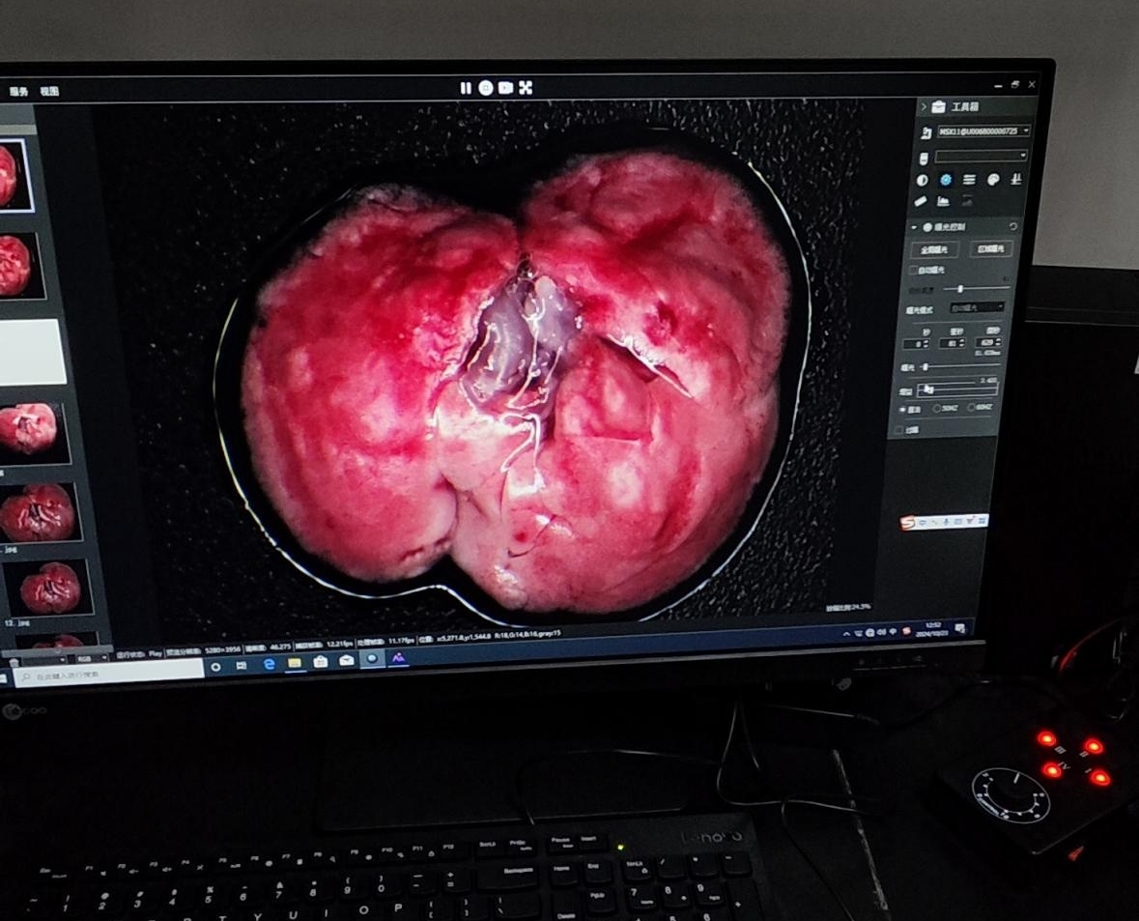Select the 50HZ radio button
Image resolution: width=1139 pixels, height=921 pixels.
coord(936,408)
